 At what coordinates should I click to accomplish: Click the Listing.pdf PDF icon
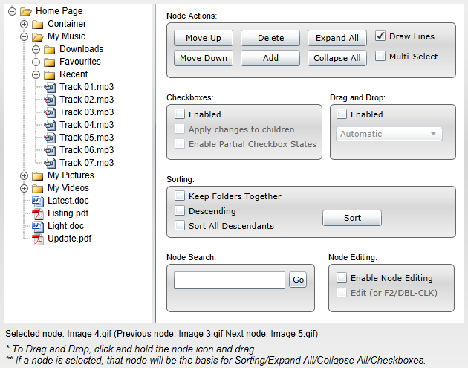[38, 213]
